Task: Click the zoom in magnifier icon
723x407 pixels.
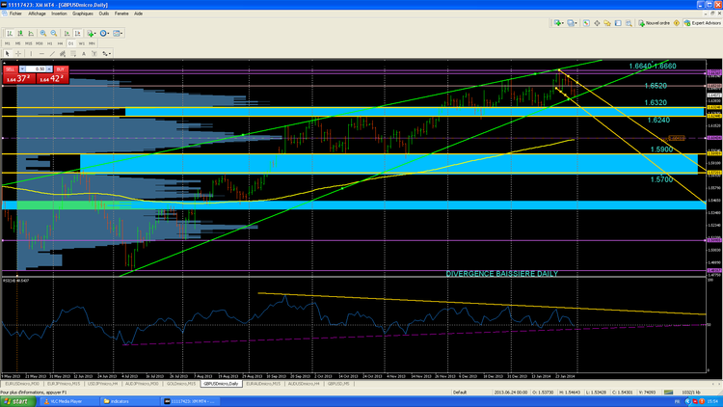Action: click(x=42, y=33)
